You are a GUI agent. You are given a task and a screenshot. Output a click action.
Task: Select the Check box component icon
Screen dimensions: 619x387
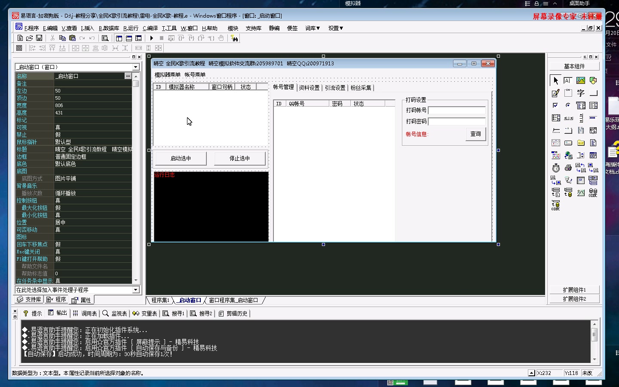pos(555,105)
